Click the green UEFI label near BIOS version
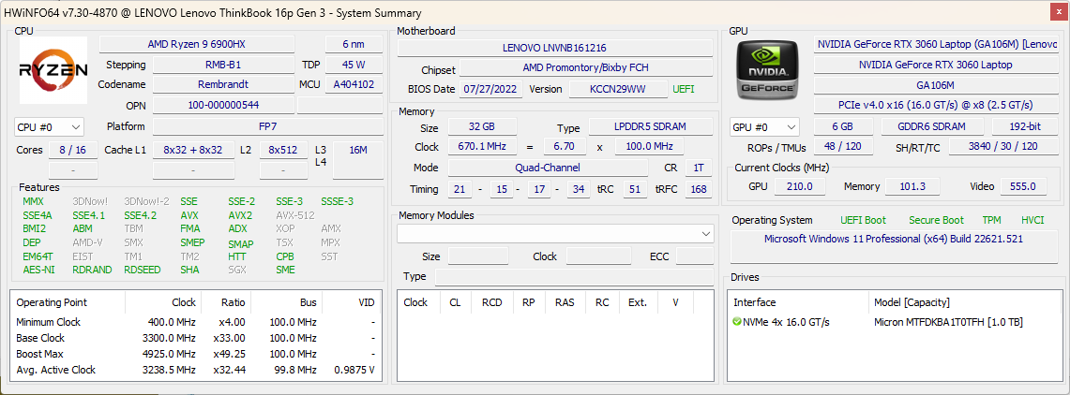1070x395 pixels. point(684,89)
